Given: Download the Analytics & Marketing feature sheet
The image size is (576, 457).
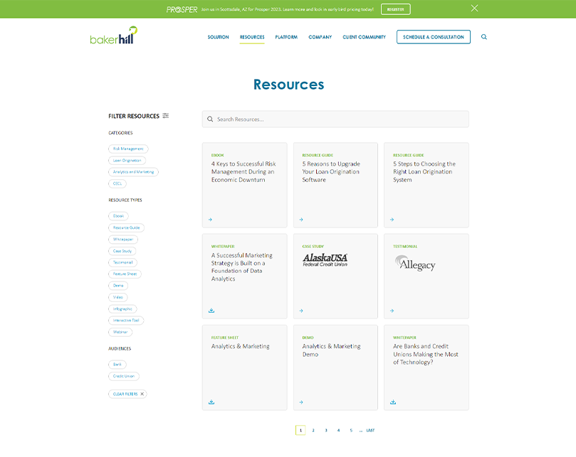Looking at the screenshot, I should [211, 402].
